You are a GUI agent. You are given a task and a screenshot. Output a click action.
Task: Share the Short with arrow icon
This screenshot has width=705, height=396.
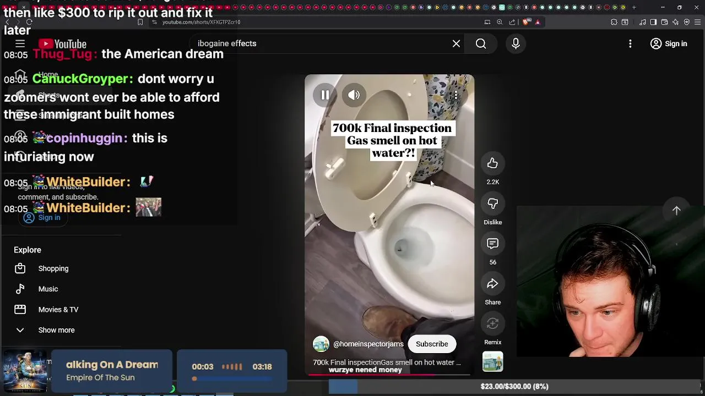[x=492, y=284]
